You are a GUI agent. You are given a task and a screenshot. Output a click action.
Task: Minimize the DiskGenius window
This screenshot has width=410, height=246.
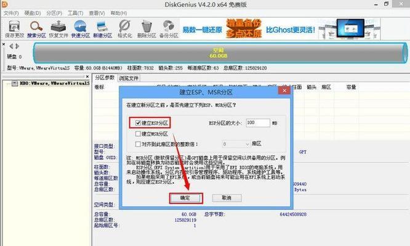(376, 4)
